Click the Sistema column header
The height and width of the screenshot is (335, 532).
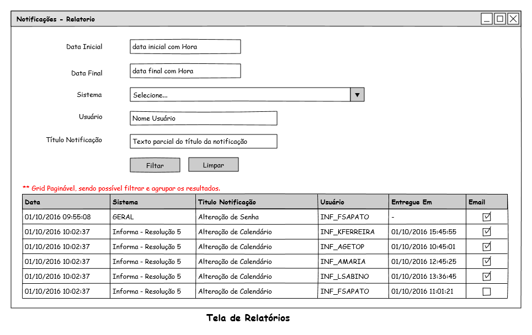(153, 202)
